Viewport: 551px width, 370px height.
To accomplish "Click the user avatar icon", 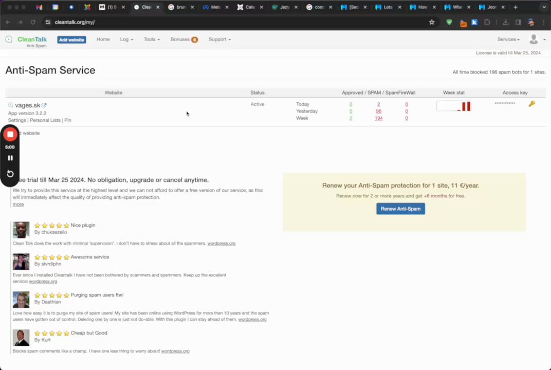I will click(534, 40).
